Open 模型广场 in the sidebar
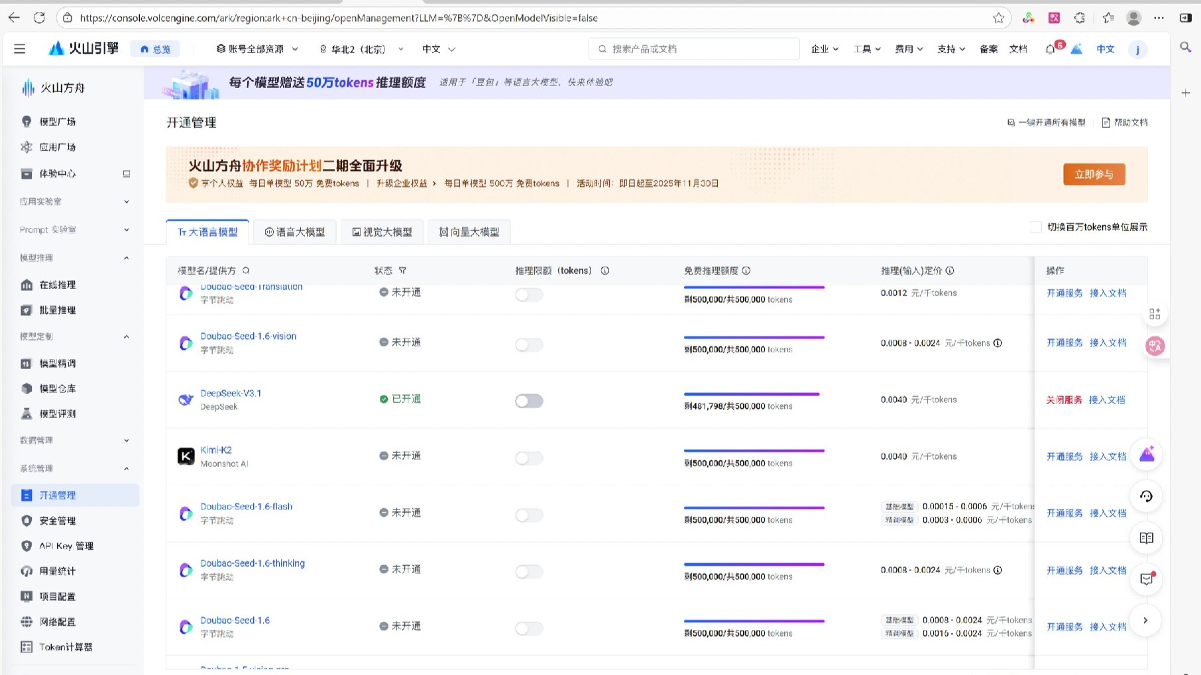Image resolution: width=1201 pixels, height=675 pixels. [x=58, y=122]
